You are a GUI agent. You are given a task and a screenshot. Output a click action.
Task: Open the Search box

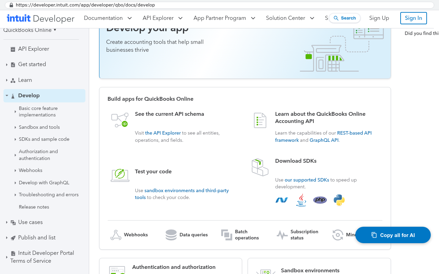coord(345,18)
